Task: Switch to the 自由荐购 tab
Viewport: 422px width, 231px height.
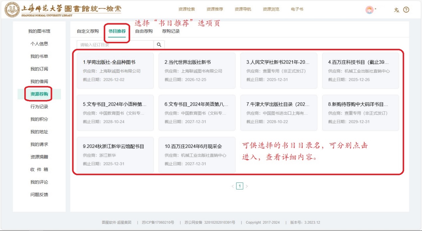Action: 144,32
